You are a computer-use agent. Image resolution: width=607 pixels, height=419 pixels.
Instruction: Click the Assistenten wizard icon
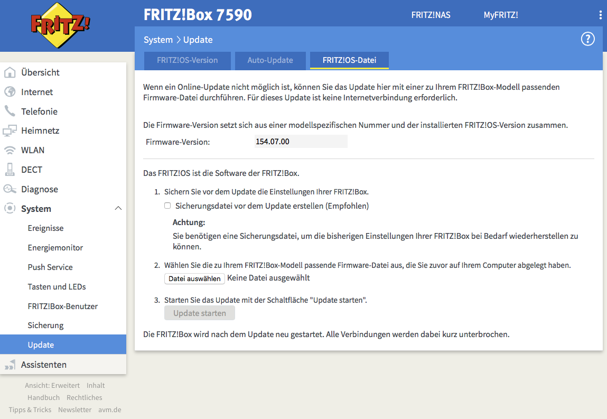pos(10,365)
